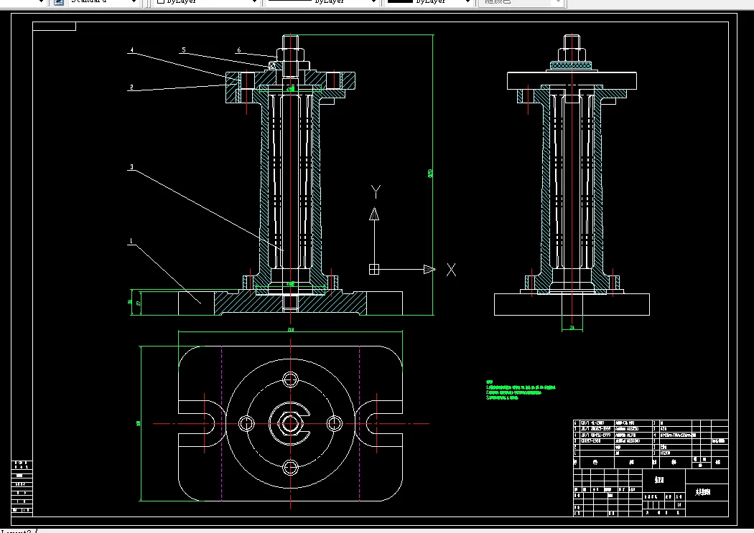Select the bottom bolt hole in plan view
This screenshot has width=754, height=533.
pos(290,467)
